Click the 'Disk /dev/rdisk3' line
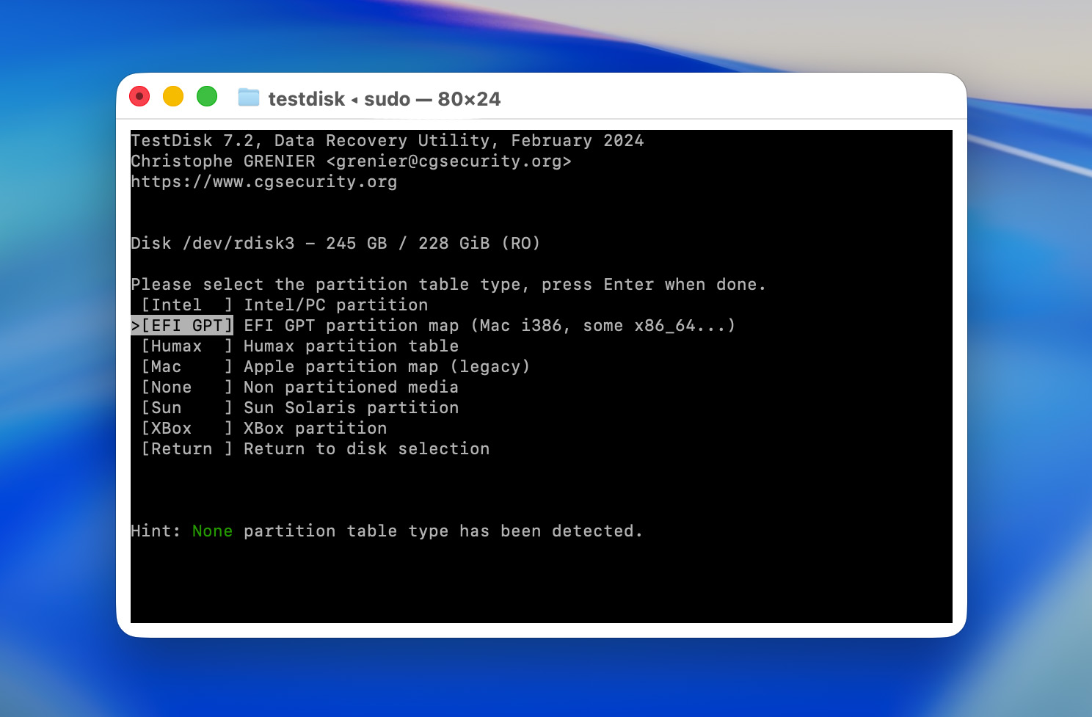Screen dimensions: 1092x717 (335, 244)
